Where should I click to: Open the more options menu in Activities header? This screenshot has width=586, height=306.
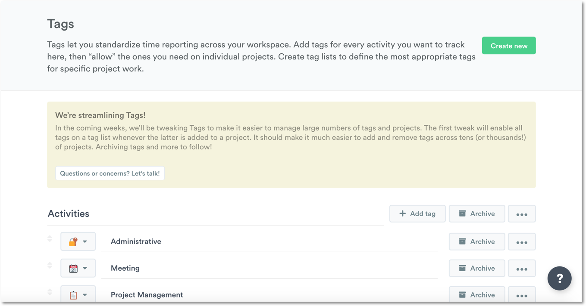[x=522, y=213]
